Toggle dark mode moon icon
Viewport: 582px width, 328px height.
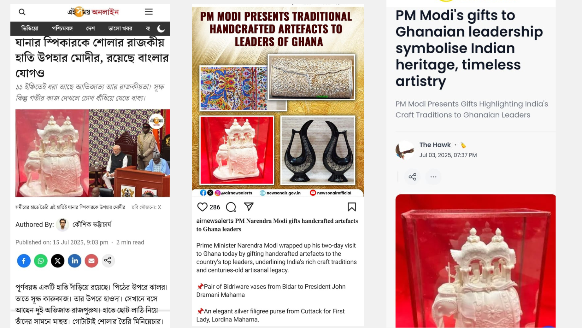tap(161, 29)
